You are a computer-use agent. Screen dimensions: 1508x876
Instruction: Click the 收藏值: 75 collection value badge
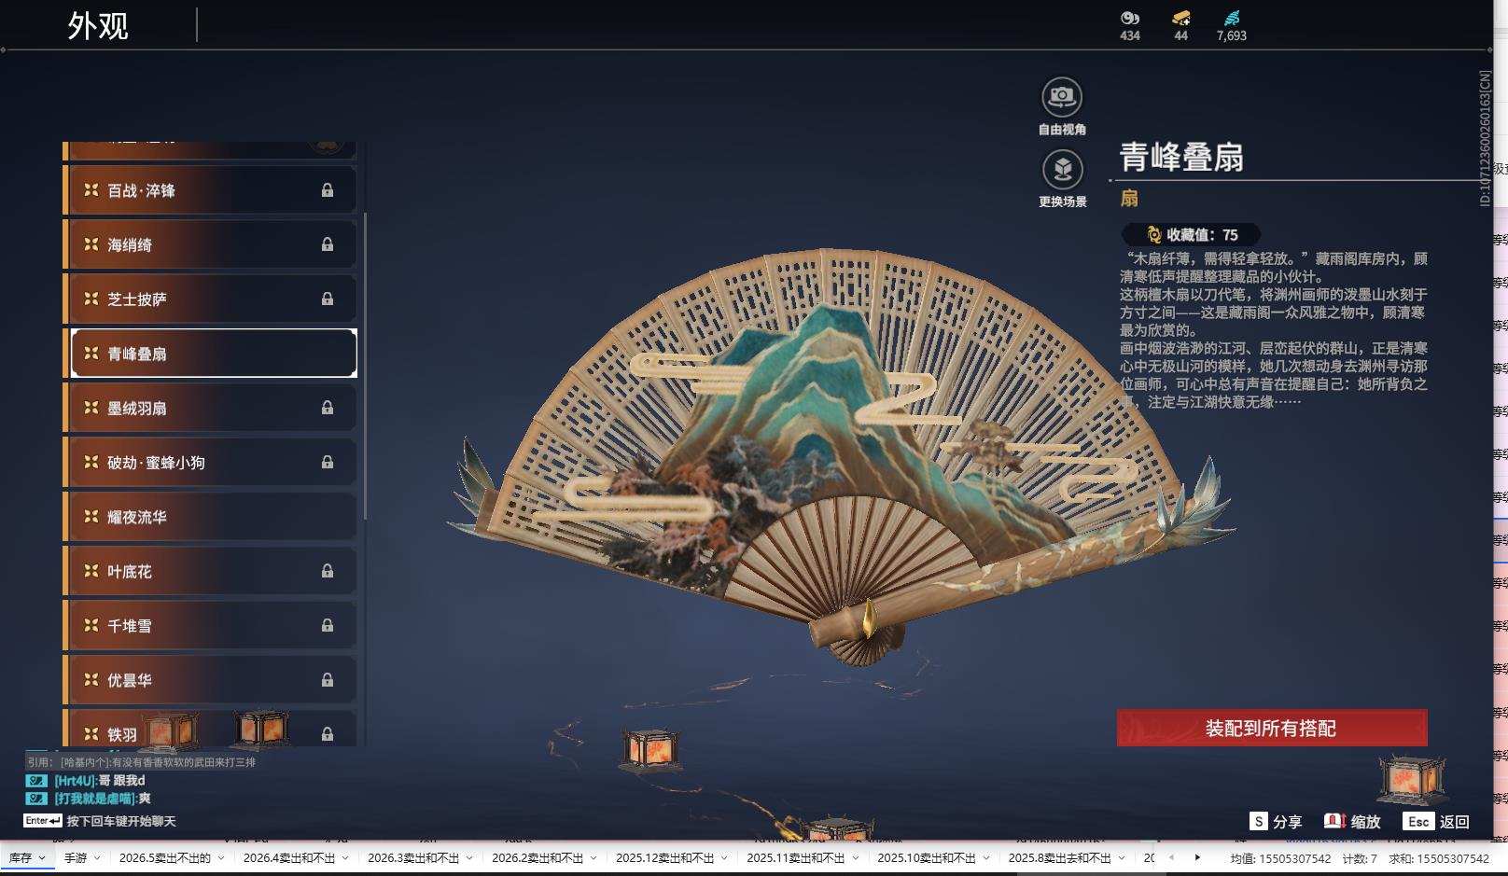coord(1192,235)
